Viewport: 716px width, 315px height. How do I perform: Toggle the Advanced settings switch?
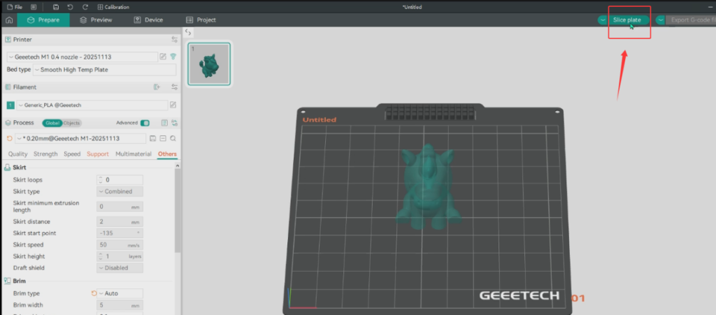click(145, 123)
